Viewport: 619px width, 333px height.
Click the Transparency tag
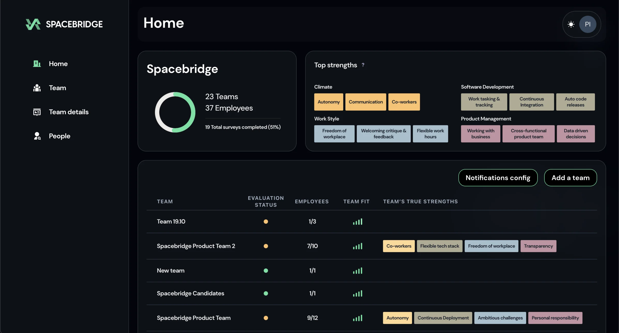click(x=538, y=246)
